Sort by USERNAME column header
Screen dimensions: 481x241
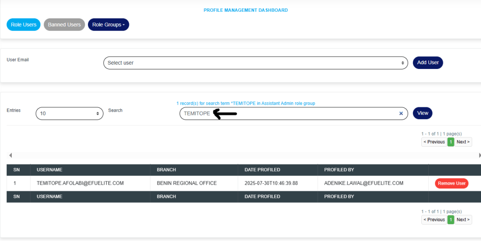49,170
